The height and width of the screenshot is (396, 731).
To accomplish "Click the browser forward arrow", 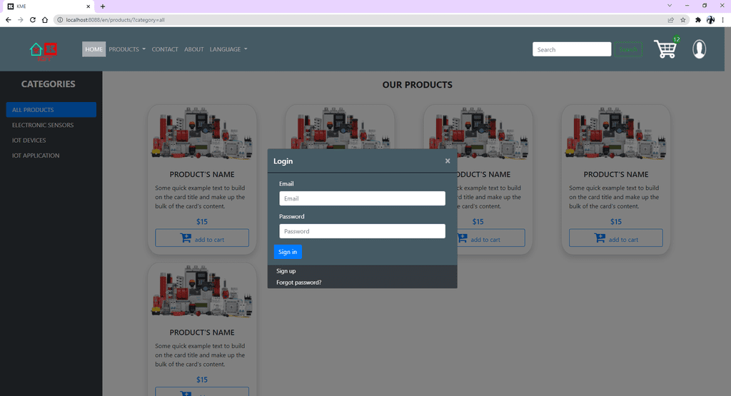I will coord(20,19).
